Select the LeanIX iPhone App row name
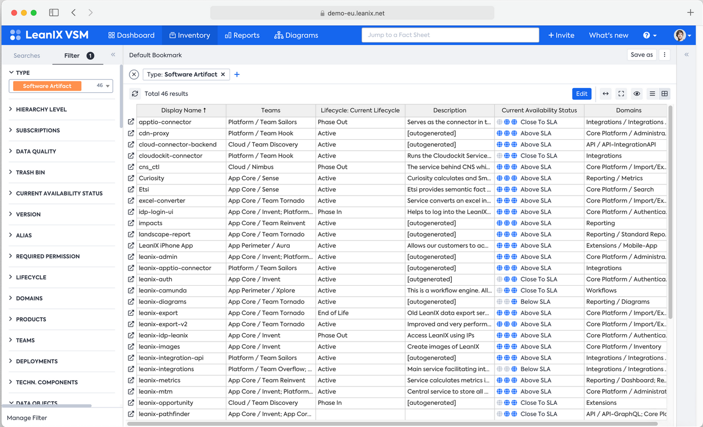 [166, 246]
